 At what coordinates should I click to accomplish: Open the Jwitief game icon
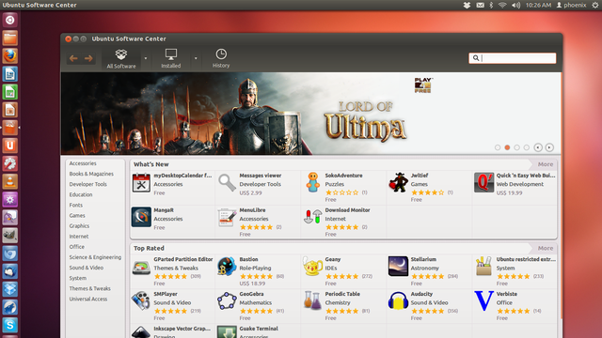398,182
